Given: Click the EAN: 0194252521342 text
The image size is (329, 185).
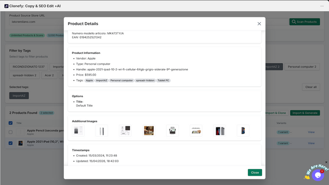Looking at the screenshot, I should point(87,38).
